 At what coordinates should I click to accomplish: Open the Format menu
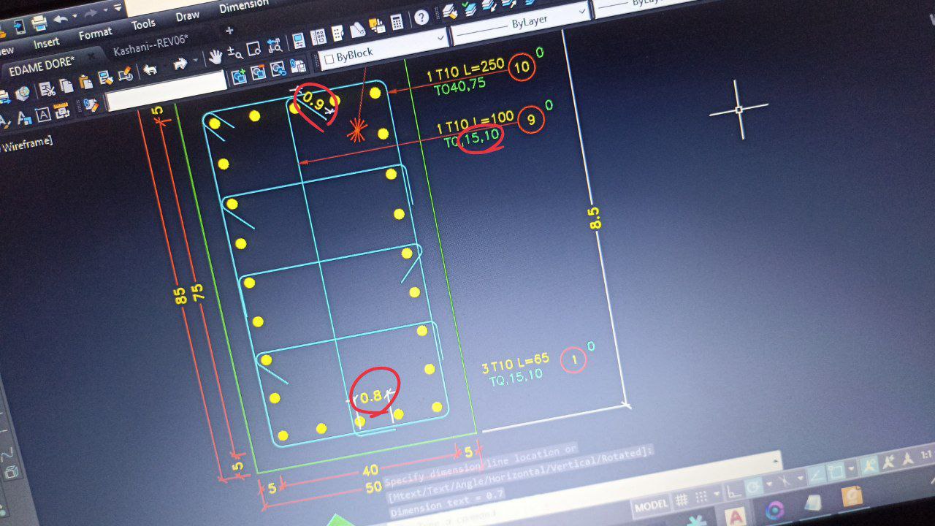[95, 34]
